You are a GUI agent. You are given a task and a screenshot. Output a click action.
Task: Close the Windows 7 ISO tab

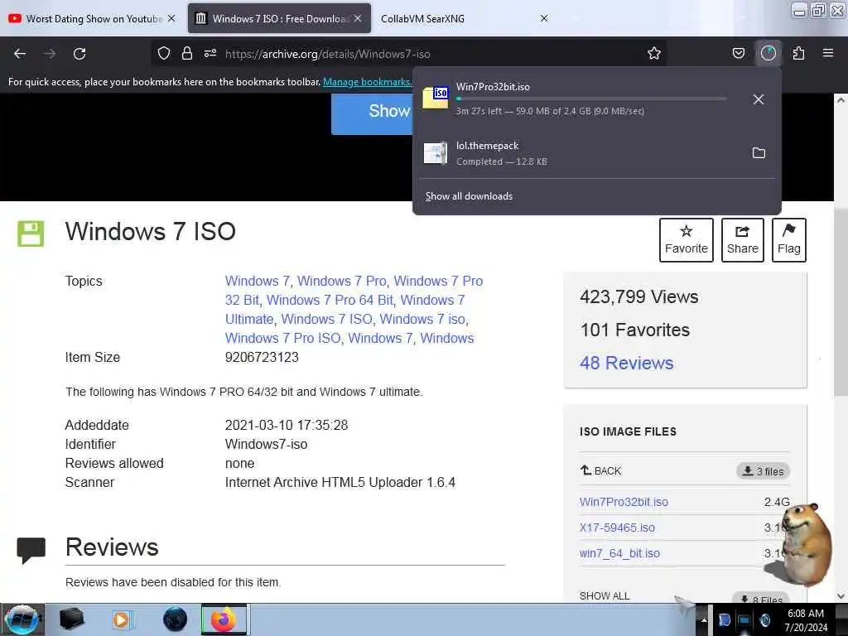click(x=358, y=18)
